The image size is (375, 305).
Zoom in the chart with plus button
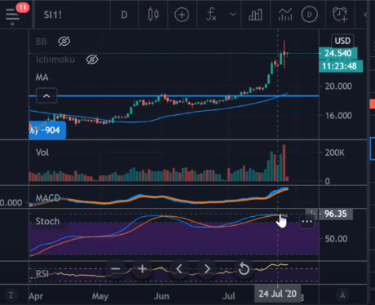point(142,269)
